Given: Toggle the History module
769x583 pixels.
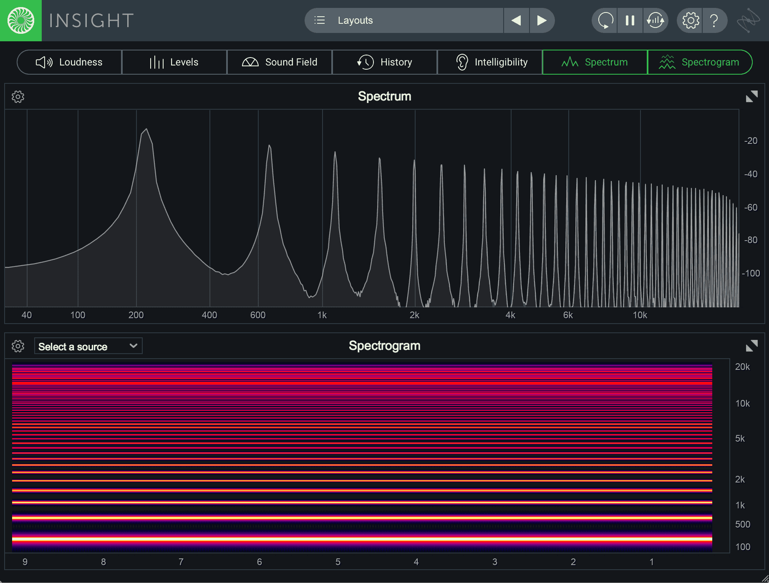Looking at the screenshot, I should click(385, 62).
